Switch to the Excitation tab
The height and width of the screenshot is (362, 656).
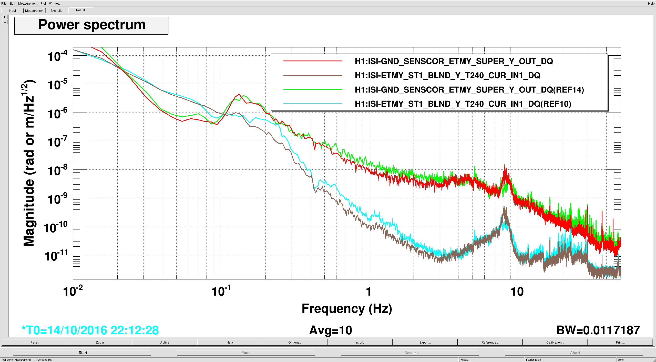point(57,11)
